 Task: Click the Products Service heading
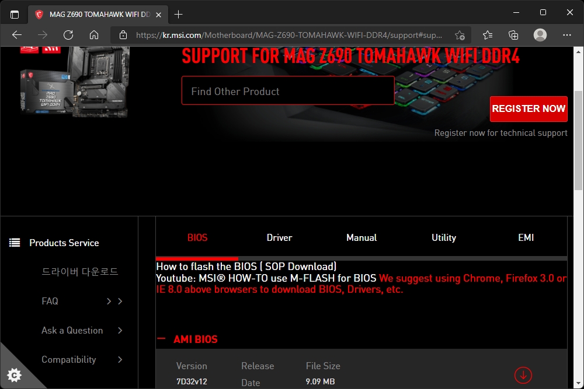[x=64, y=243]
